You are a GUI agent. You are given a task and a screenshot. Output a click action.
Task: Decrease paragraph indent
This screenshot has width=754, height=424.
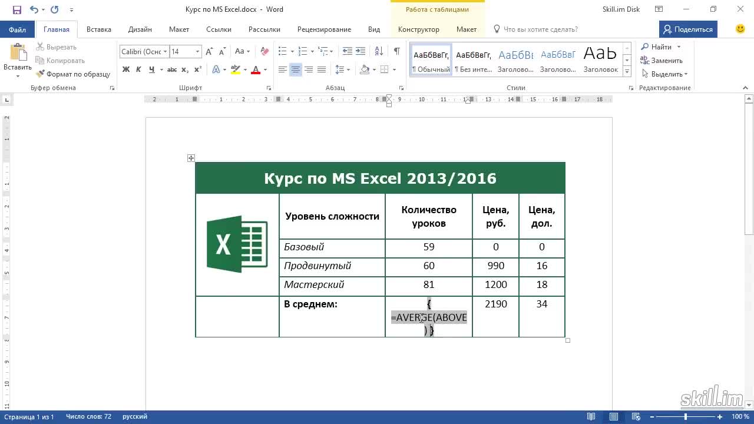(x=348, y=52)
